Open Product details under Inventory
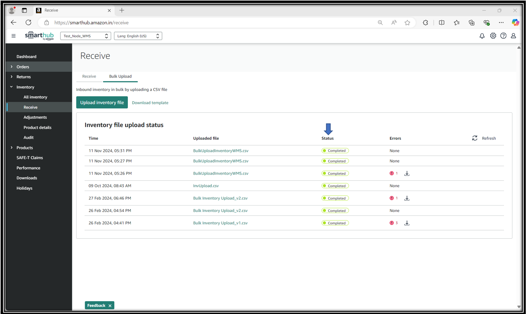526x314 pixels. click(x=37, y=127)
